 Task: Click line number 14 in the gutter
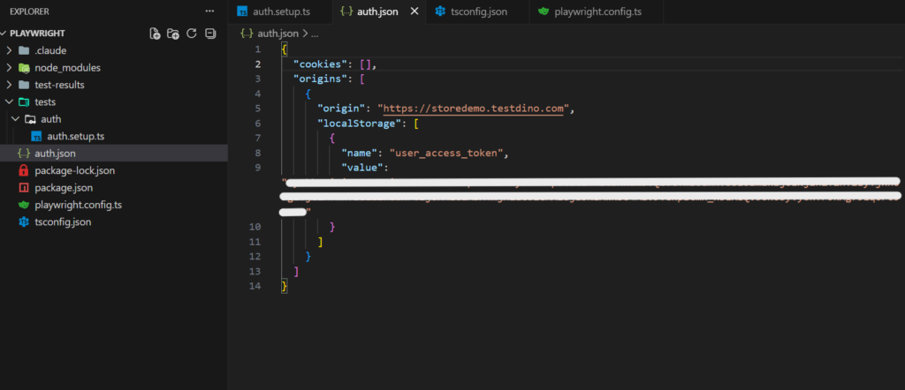click(255, 286)
